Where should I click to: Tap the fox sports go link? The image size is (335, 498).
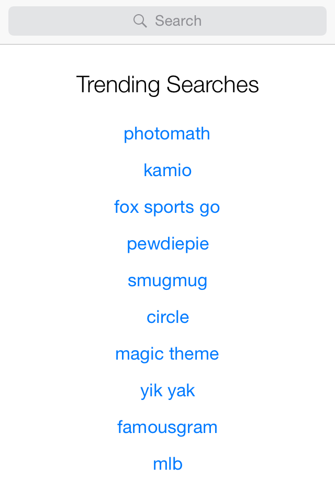click(167, 207)
